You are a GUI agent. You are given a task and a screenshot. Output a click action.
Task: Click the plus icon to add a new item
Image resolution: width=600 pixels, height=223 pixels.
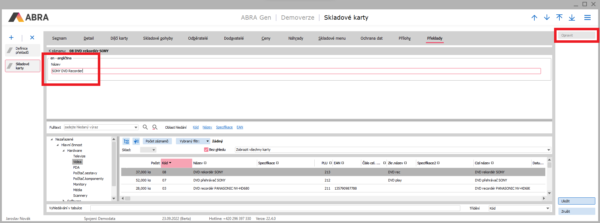(11, 37)
